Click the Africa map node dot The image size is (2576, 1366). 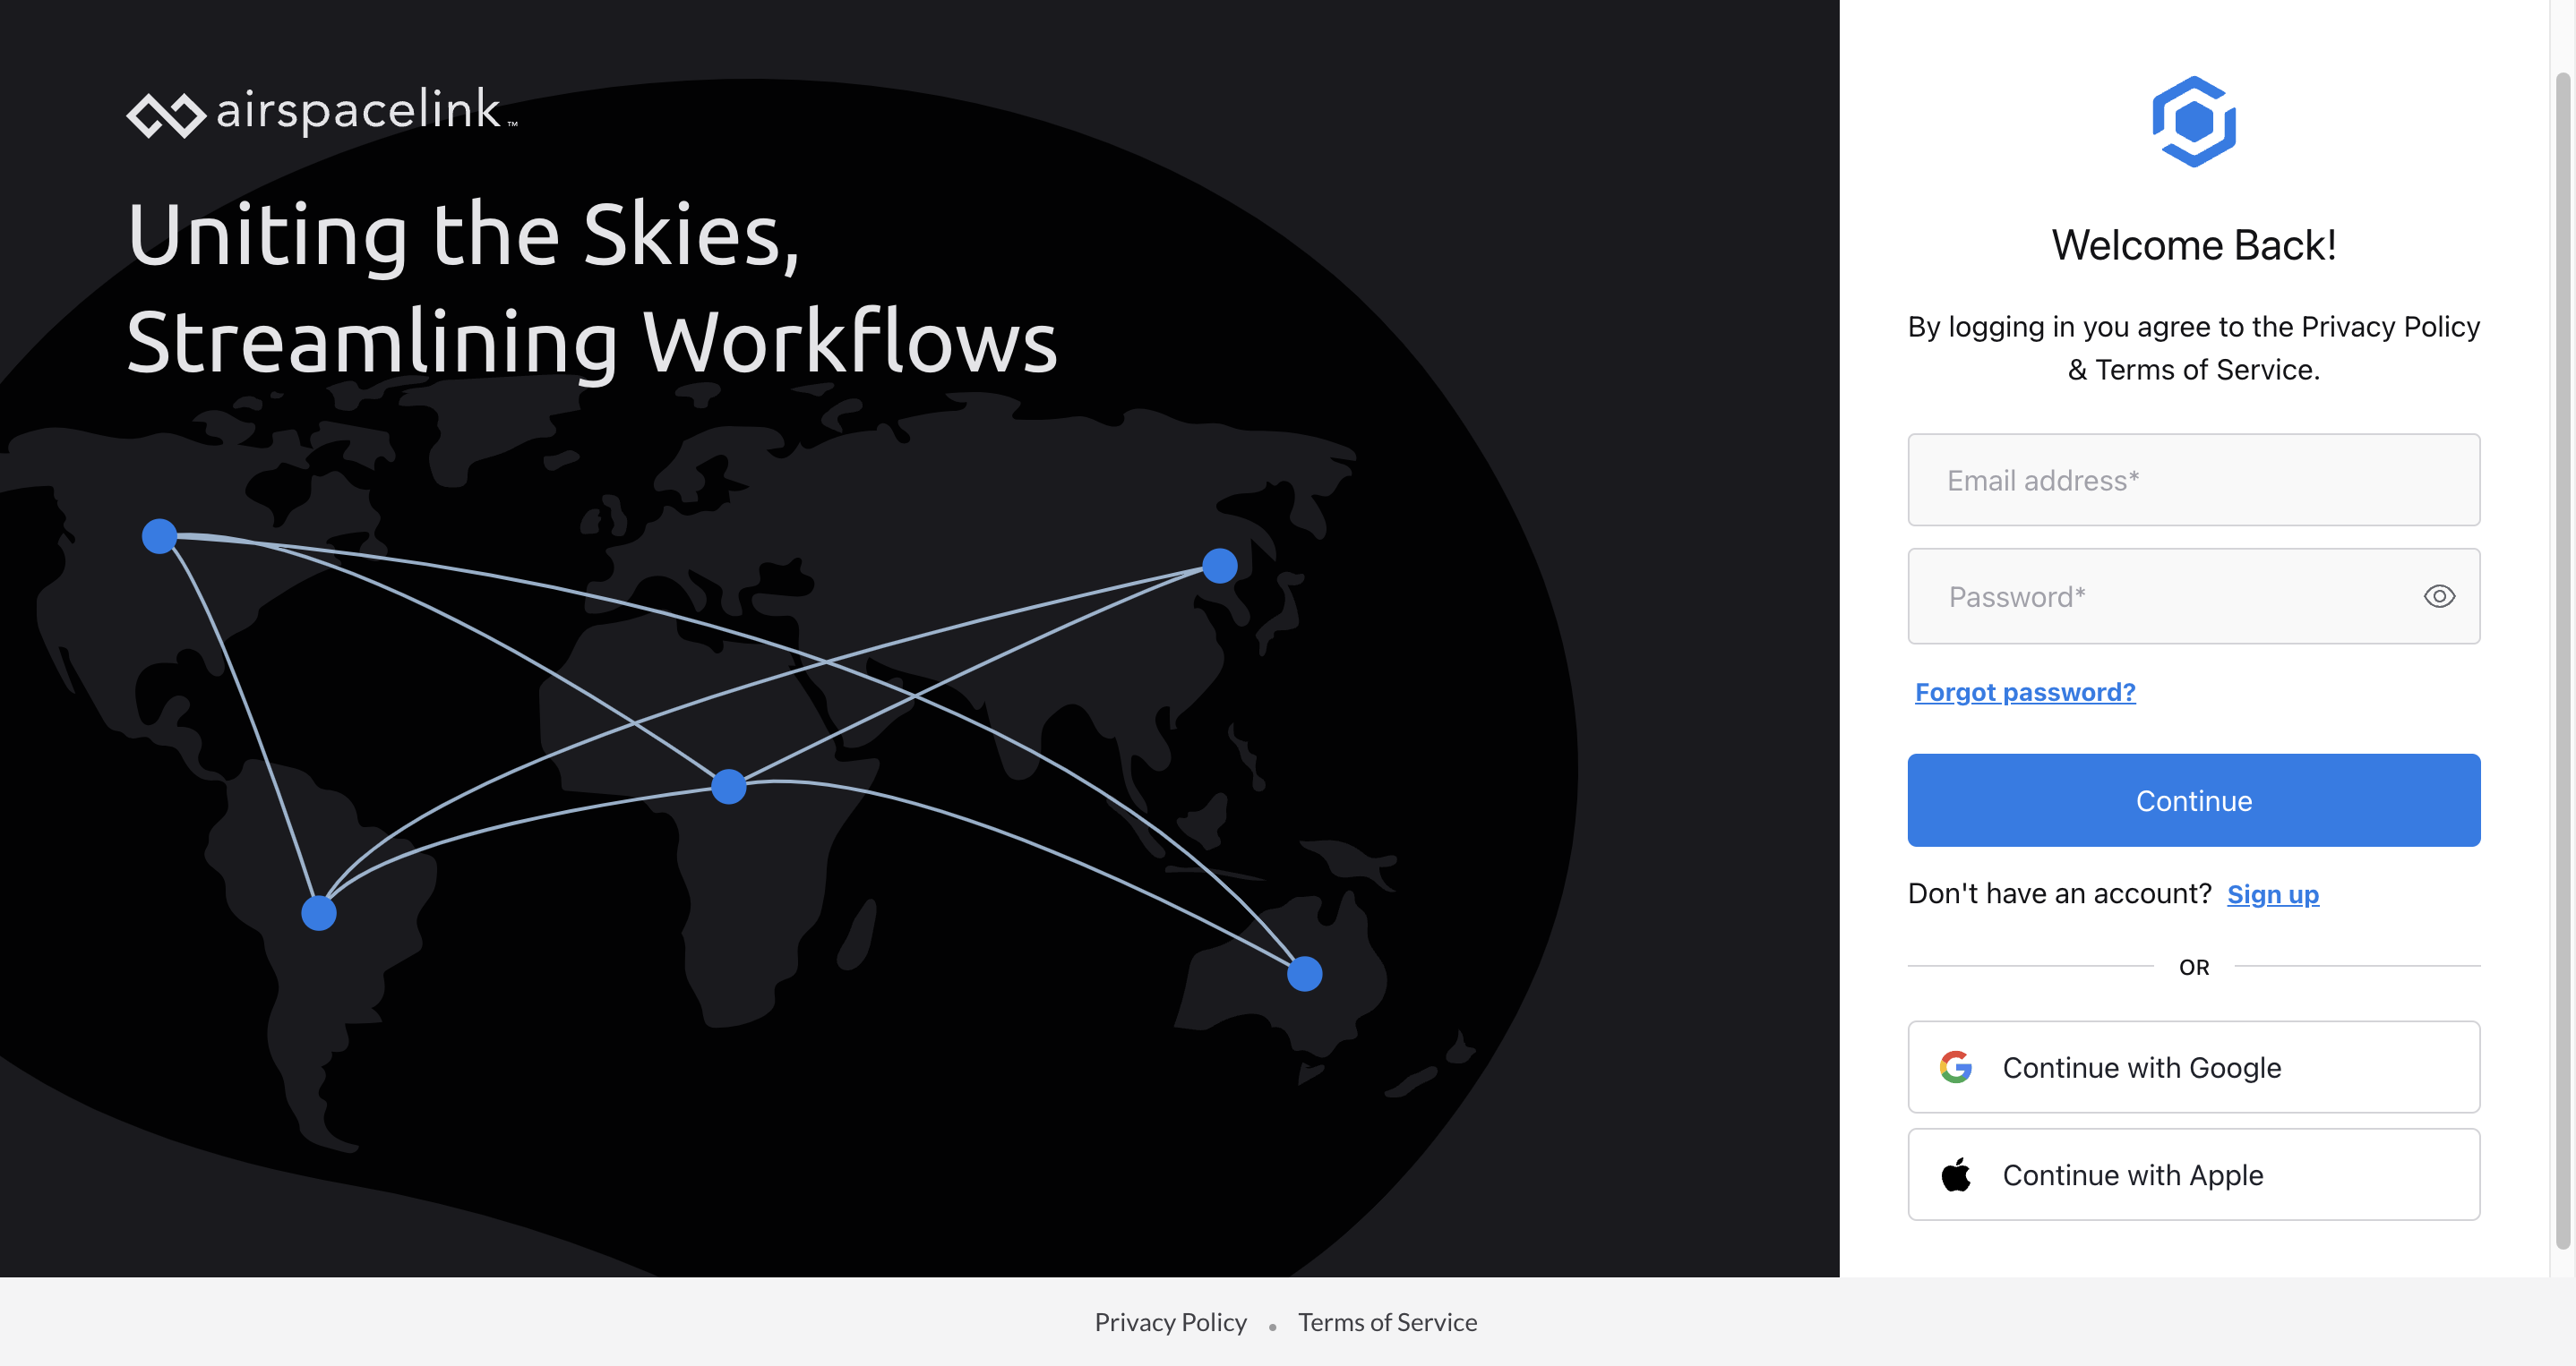tap(728, 787)
